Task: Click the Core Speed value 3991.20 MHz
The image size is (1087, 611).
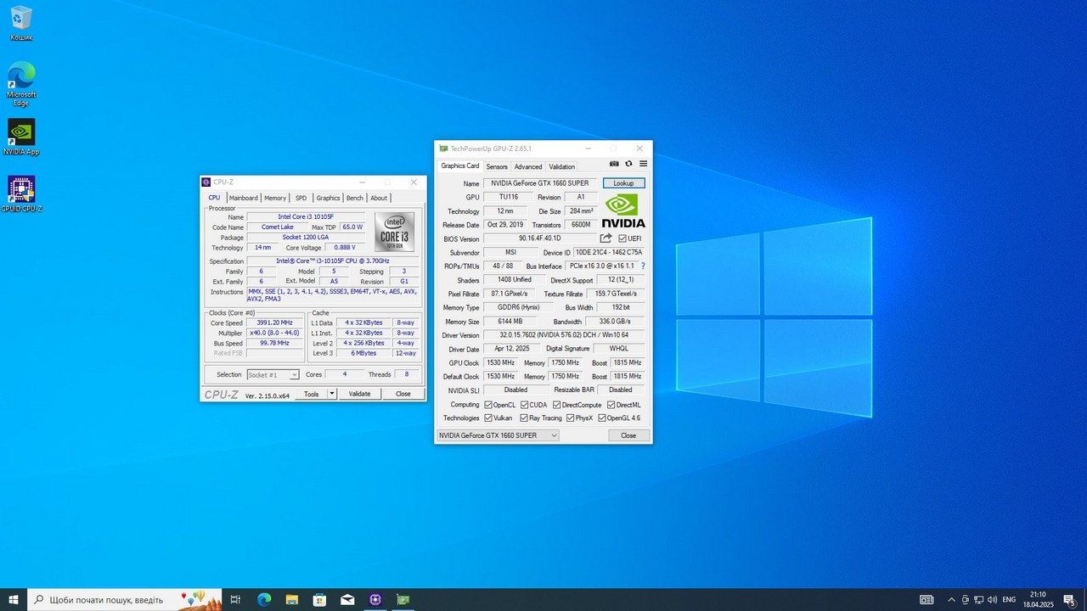Action: click(275, 322)
